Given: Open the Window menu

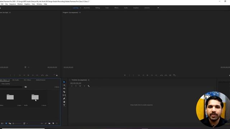Looking at the screenshot, I should coord(39,4).
